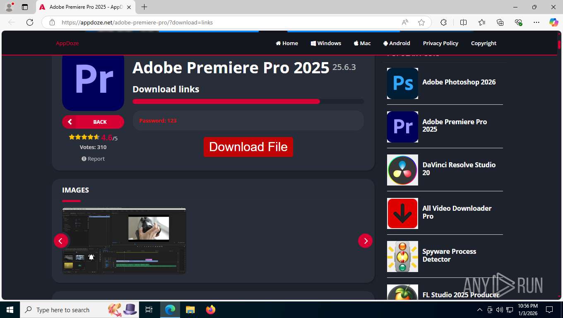Open Adobe Photoshop 2026 title link
The height and width of the screenshot is (318, 563).
tap(459, 82)
